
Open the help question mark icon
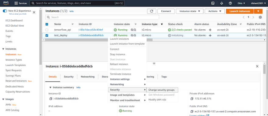pyautogui.click(x=230, y=3)
